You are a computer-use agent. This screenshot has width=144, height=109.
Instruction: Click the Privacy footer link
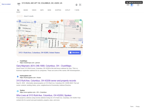point(138,106)
